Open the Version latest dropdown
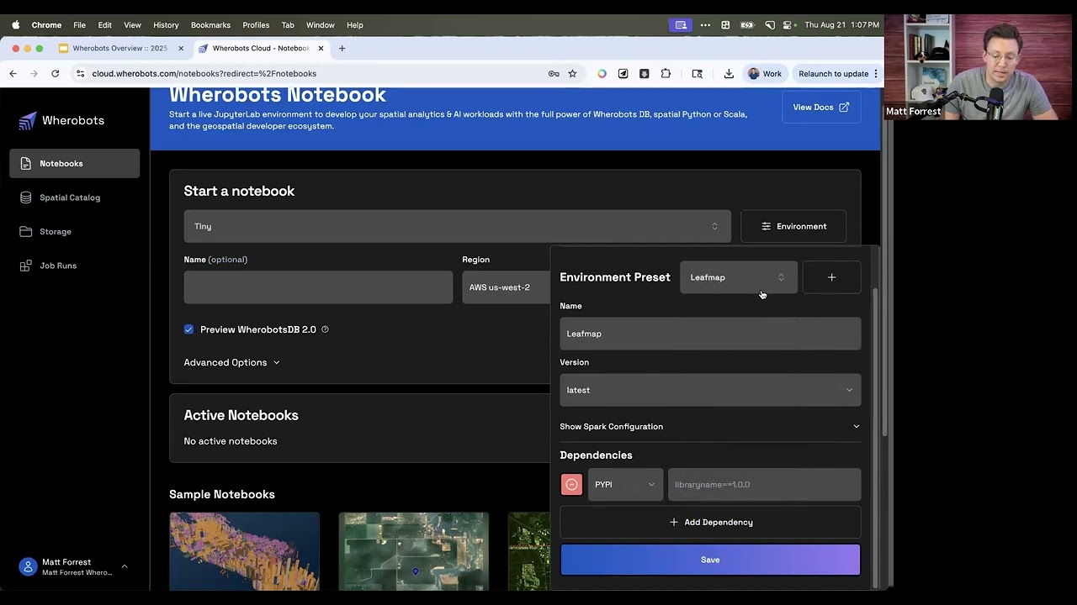Image resolution: width=1077 pixels, height=605 pixels. pyautogui.click(x=710, y=391)
